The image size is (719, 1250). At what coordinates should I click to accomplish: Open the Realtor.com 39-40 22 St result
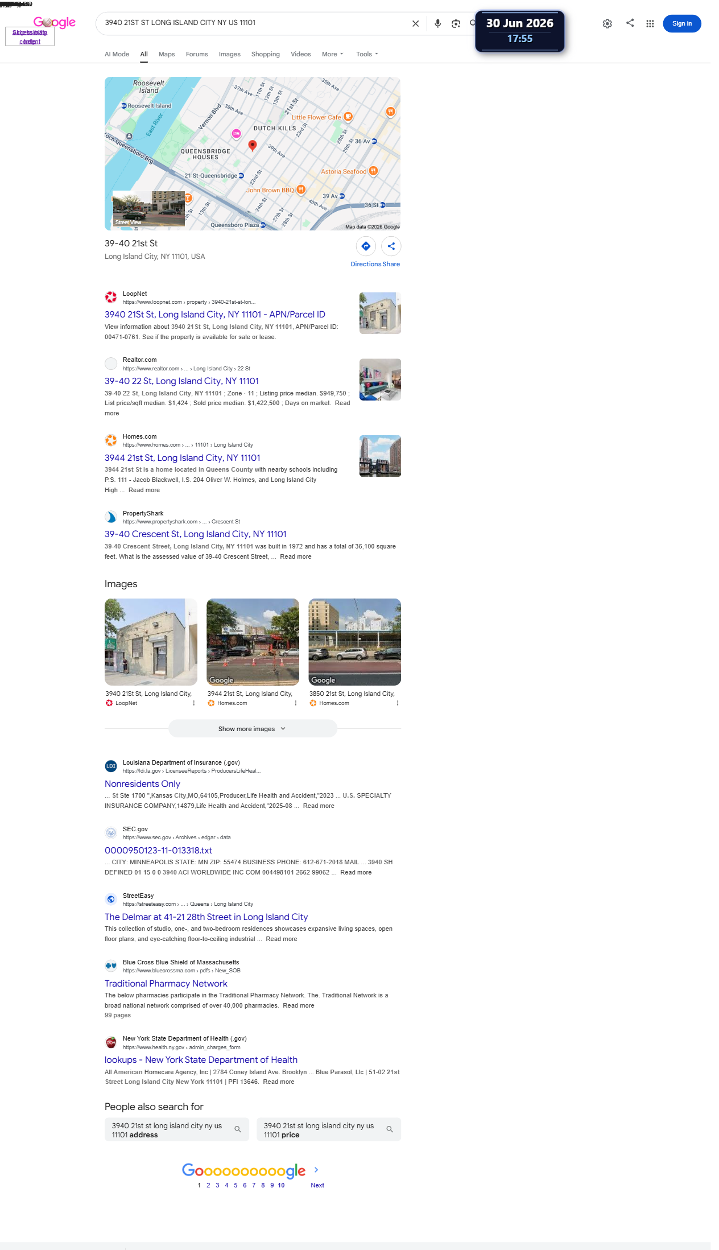(182, 381)
